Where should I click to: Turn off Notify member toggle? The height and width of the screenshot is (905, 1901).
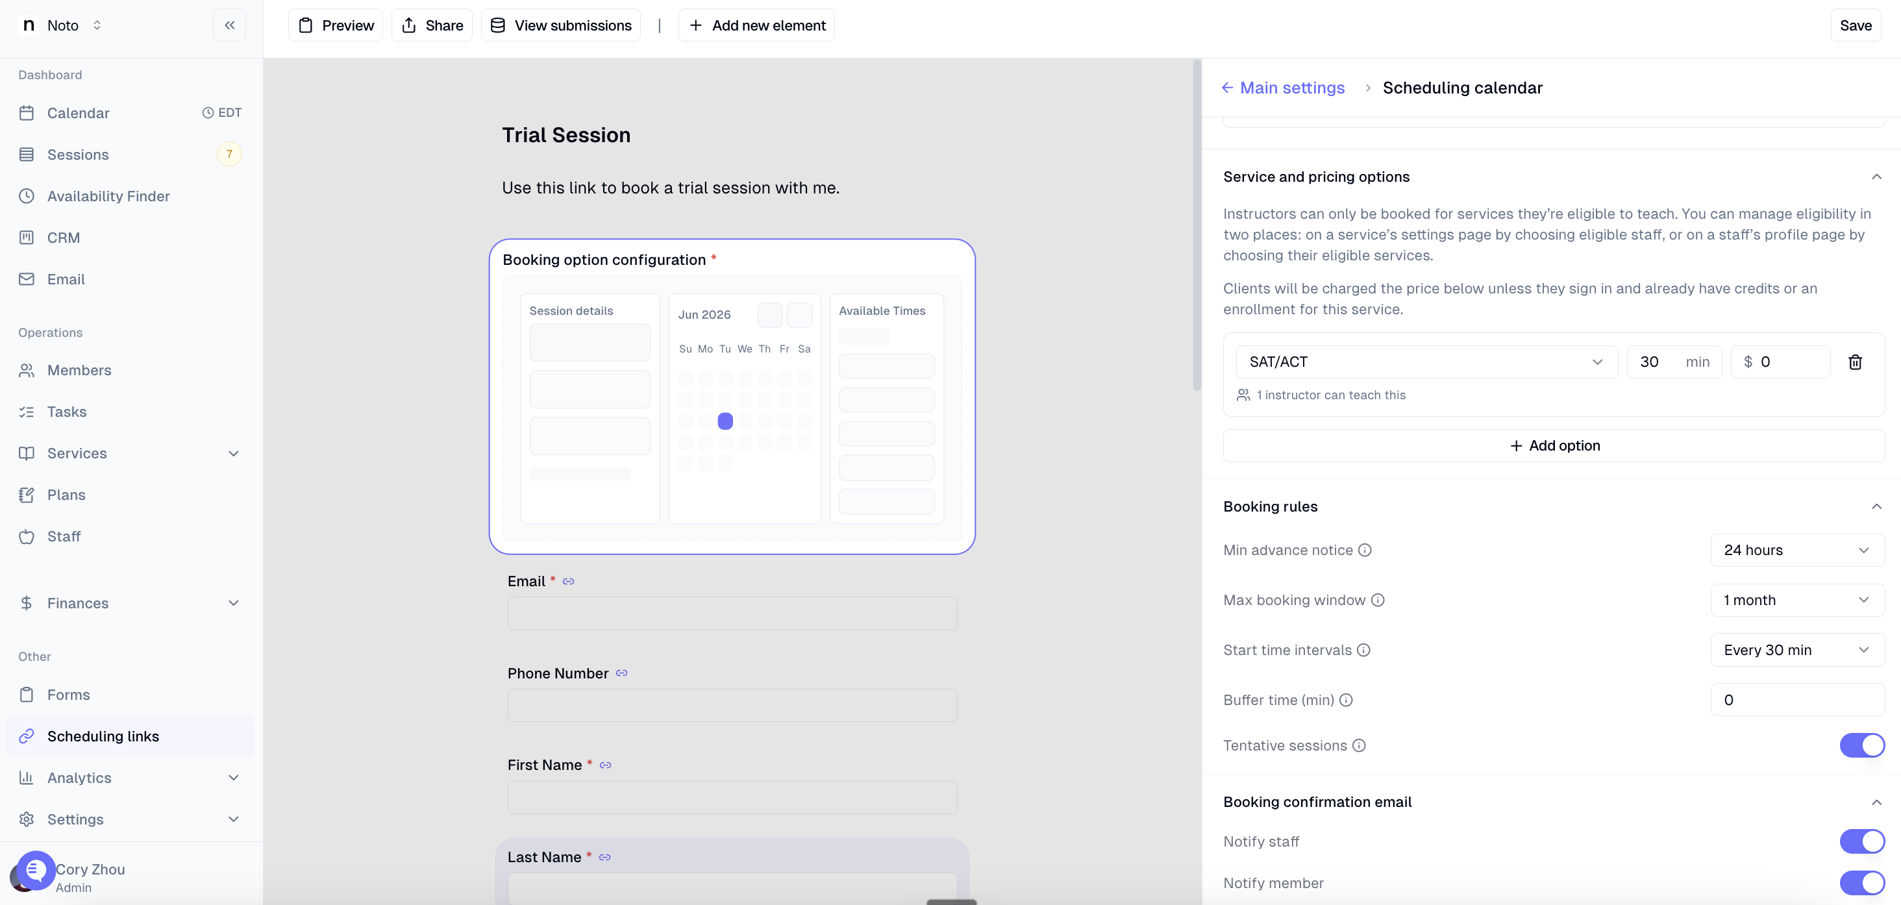pyautogui.click(x=1861, y=883)
